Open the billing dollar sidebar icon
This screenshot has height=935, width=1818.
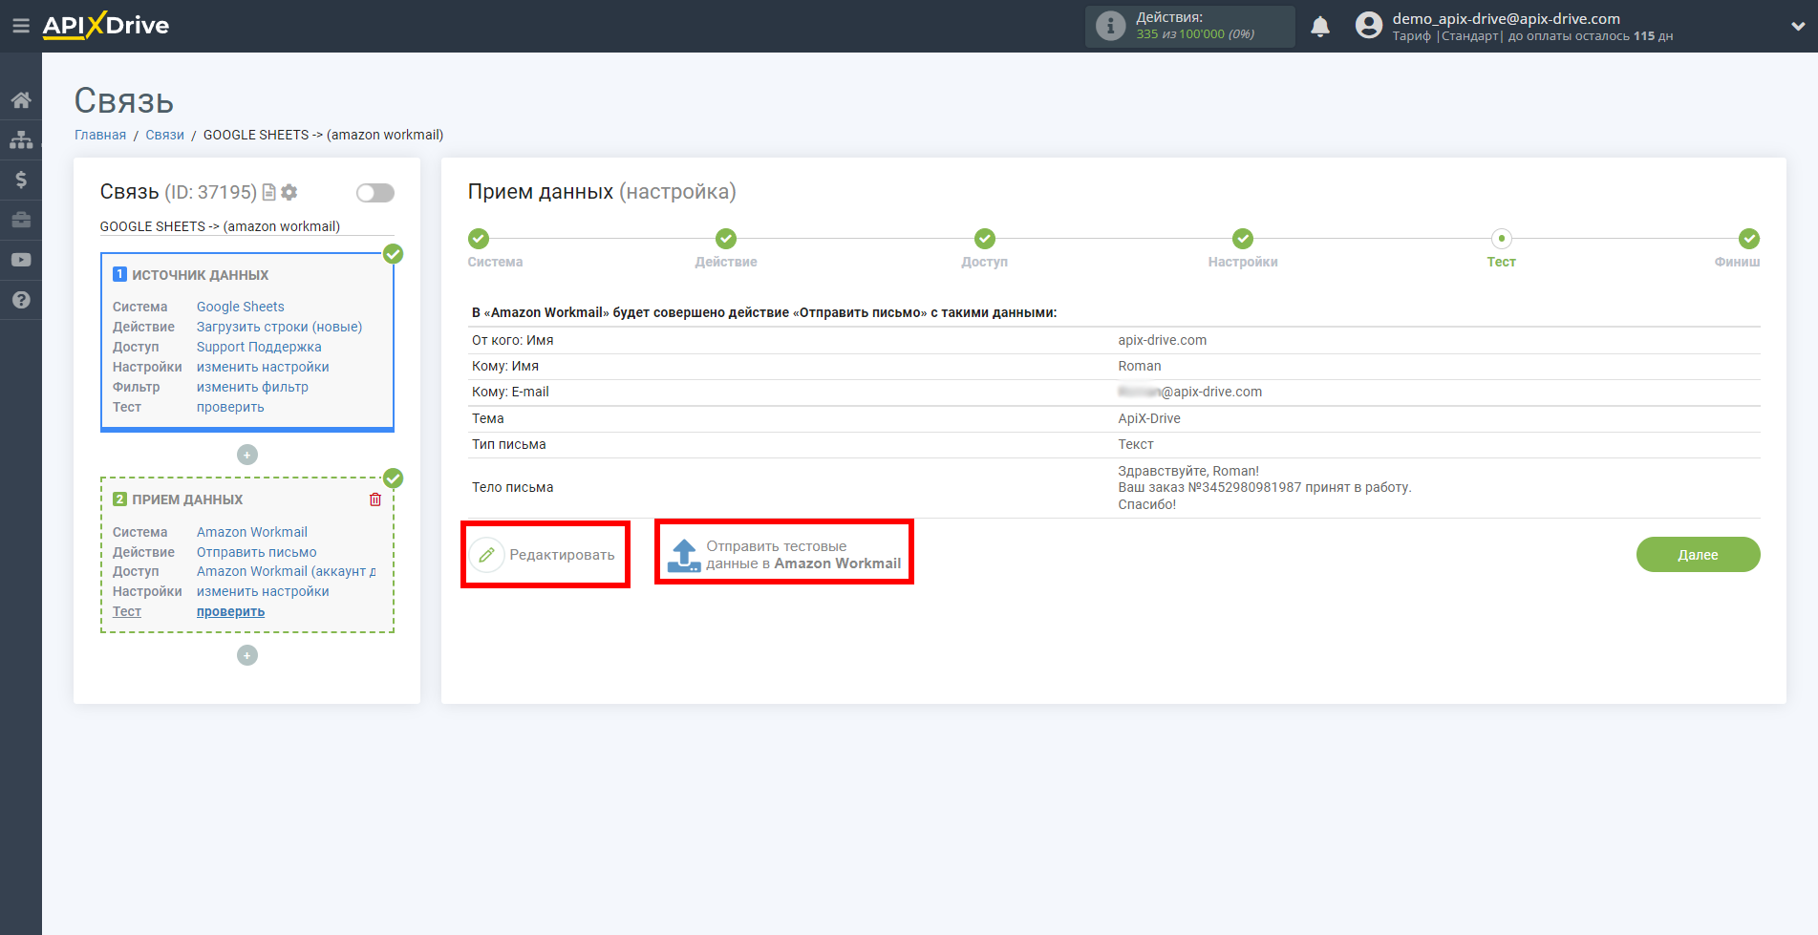[x=21, y=180]
